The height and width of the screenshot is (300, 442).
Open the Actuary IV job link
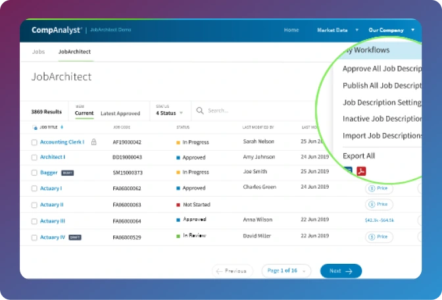(x=53, y=237)
